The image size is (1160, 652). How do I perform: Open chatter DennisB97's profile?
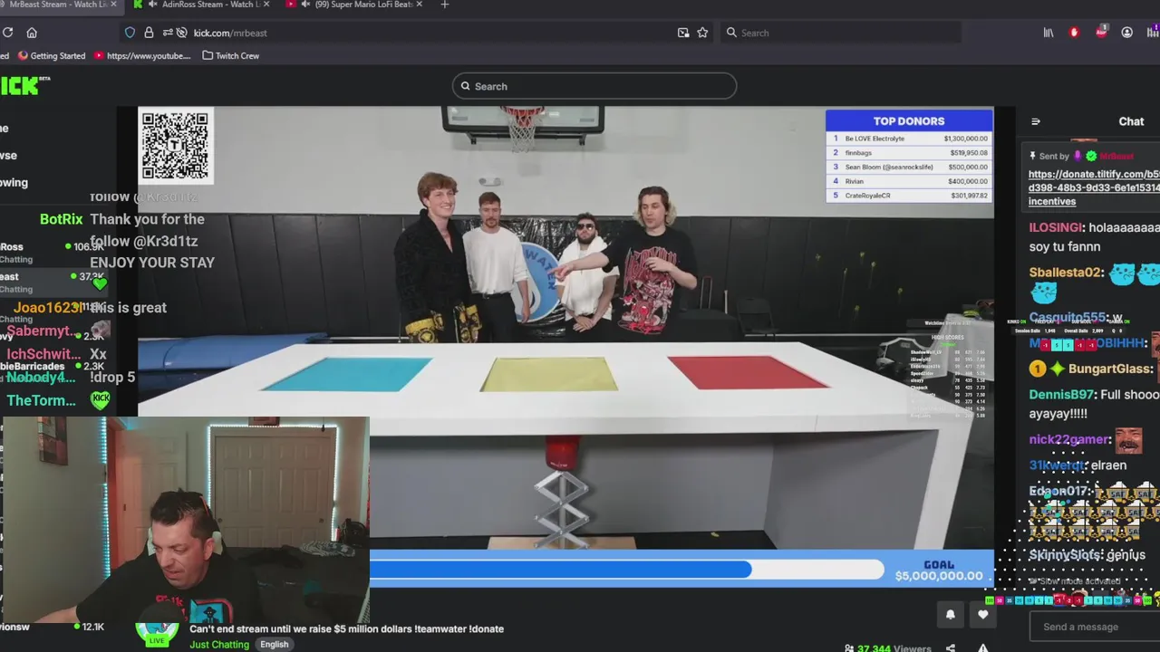click(1062, 395)
